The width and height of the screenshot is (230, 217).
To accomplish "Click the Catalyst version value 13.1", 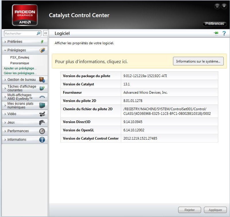I will [x=126, y=84].
